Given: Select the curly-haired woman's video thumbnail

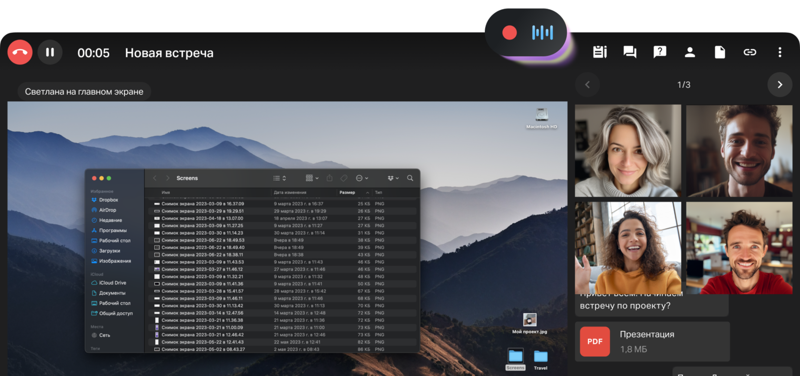Looking at the screenshot, I should 628,248.
